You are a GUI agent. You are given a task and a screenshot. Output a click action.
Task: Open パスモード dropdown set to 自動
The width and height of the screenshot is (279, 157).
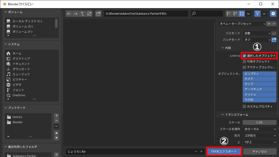coord(257,33)
